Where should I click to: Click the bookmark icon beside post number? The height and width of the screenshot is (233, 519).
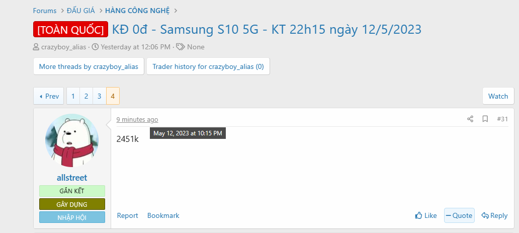(x=485, y=119)
